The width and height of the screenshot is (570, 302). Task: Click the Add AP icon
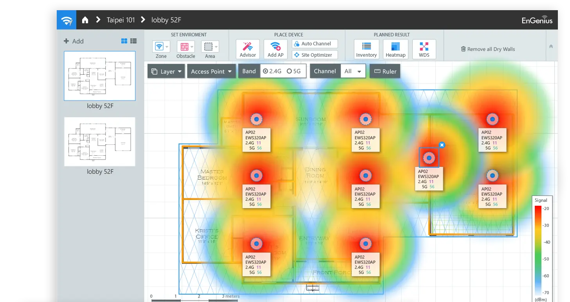tap(275, 49)
